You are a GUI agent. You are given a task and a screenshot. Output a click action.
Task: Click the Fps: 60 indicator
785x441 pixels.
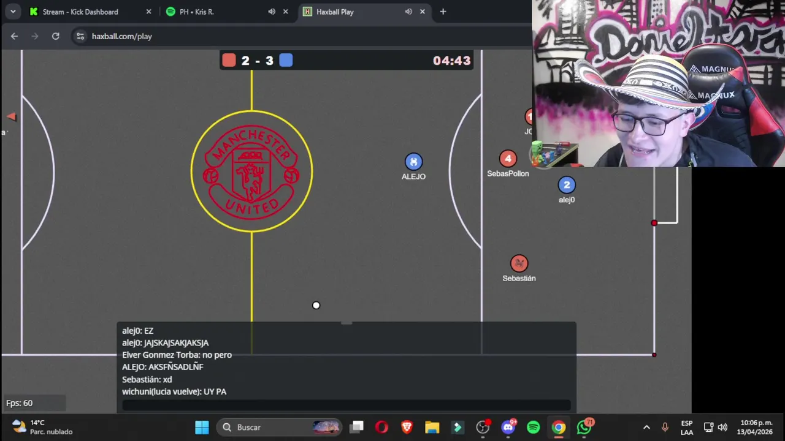(19, 403)
